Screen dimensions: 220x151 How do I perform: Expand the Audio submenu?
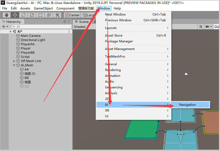[x=133, y=82]
